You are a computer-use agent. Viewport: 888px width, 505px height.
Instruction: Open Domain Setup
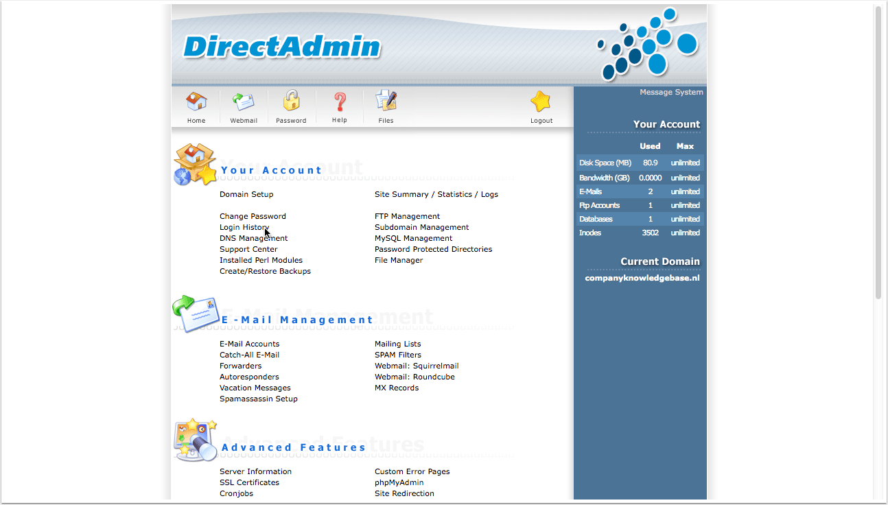click(x=246, y=194)
